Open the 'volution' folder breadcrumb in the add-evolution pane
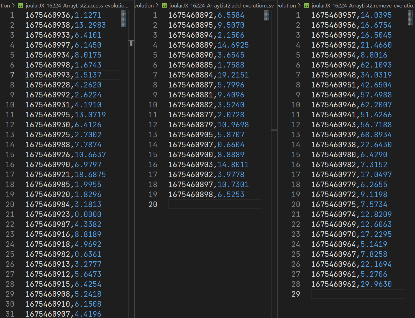This screenshot has width=415, height=318. (x=144, y=6)
